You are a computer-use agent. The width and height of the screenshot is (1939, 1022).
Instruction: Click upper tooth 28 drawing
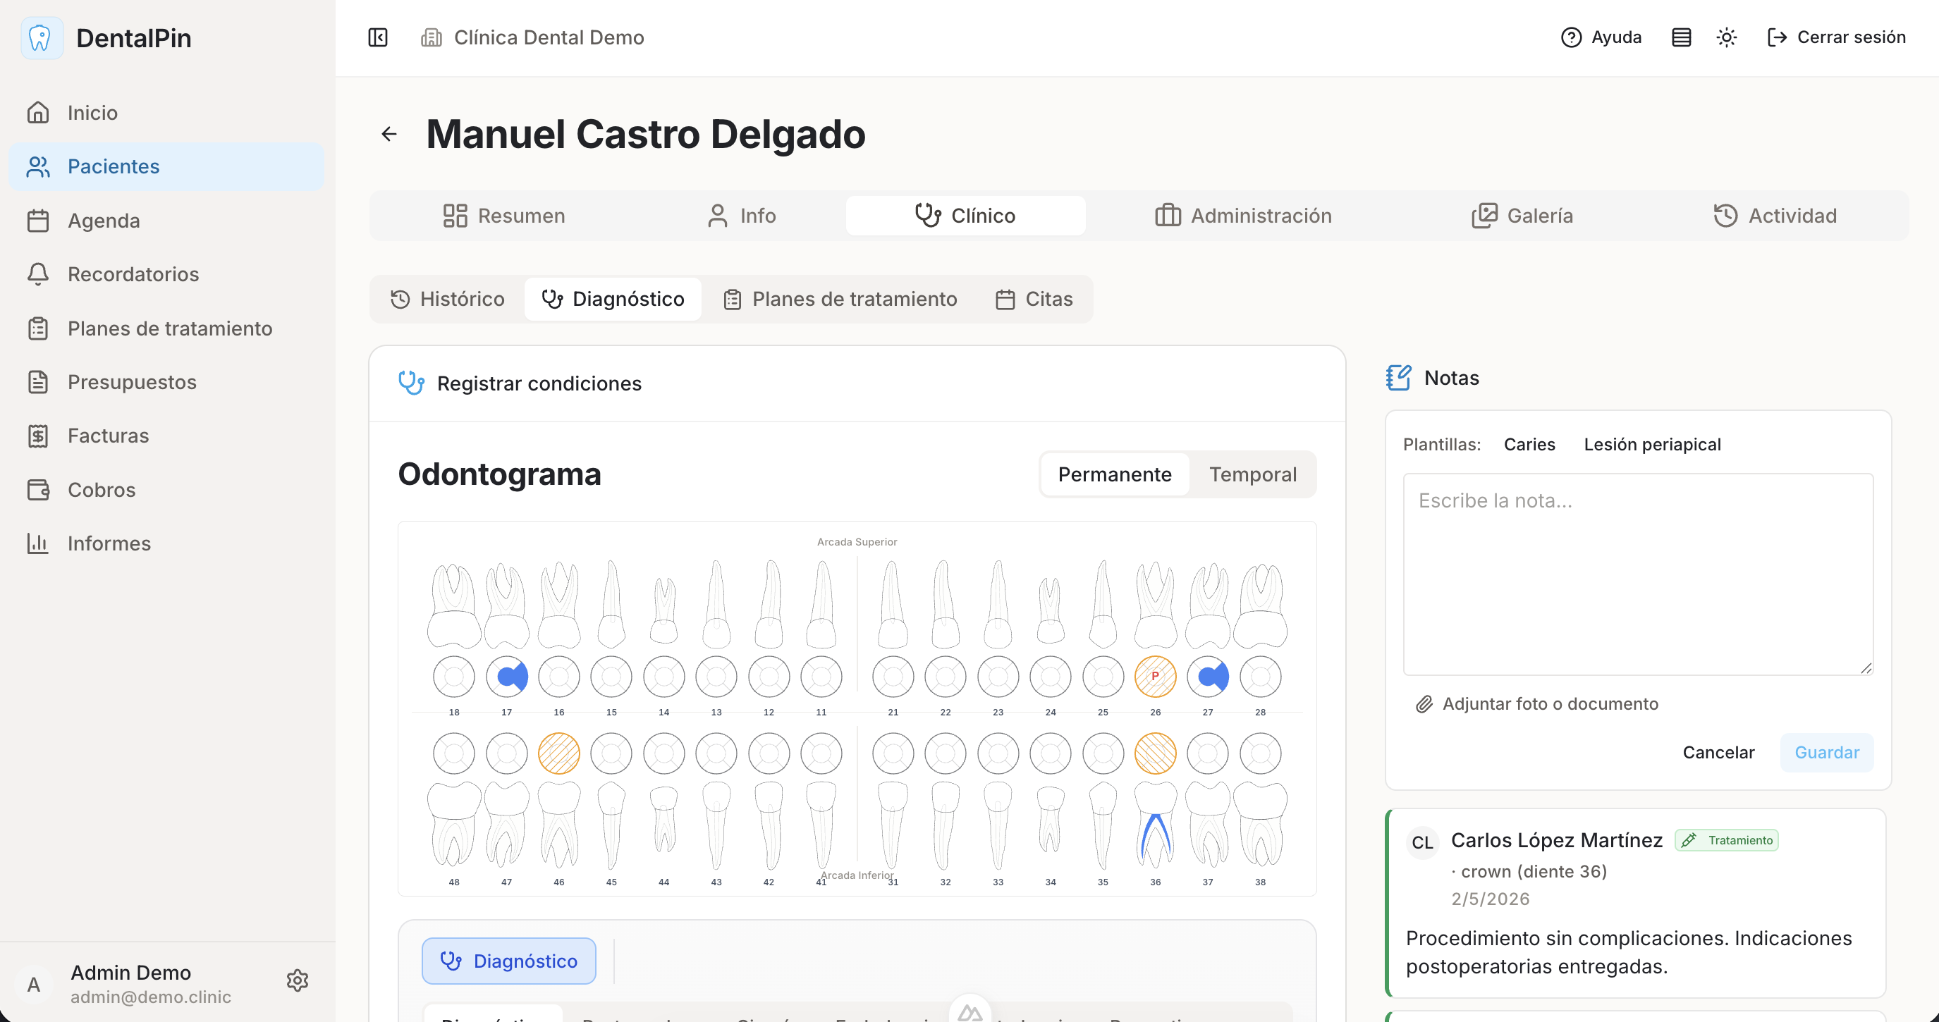pos(1261,606)
